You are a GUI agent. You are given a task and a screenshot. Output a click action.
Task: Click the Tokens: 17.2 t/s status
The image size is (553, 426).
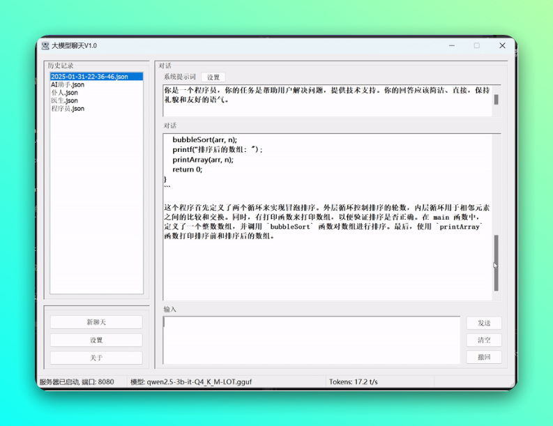pyautogui.click(x=353, y=382)
